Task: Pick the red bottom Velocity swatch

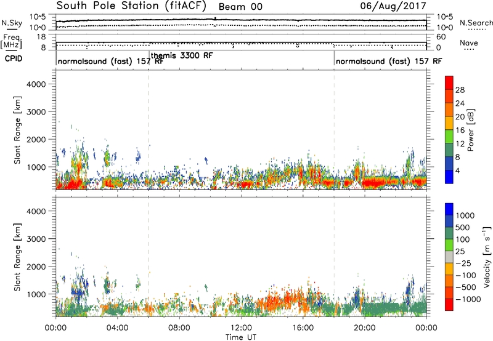Action: tap(449, 305)
